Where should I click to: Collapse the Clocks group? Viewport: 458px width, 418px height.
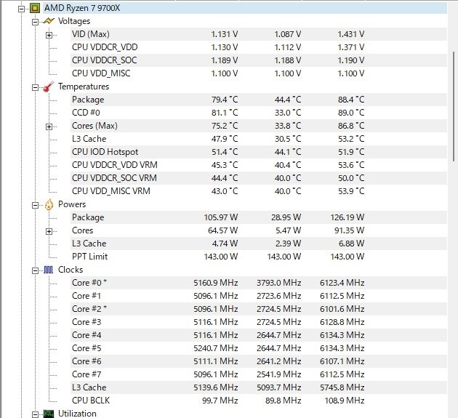coord(35,270)
